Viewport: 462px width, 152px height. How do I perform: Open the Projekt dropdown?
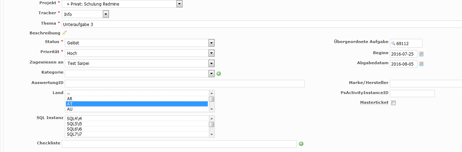click(x=122, y=4)
